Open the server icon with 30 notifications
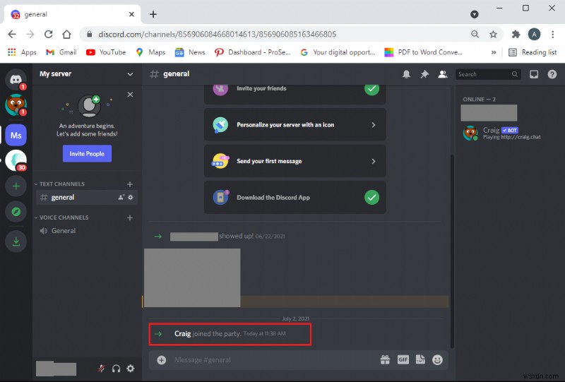Image resolution: width=565 pixels, height=382 pixels. tap(16, 160)
